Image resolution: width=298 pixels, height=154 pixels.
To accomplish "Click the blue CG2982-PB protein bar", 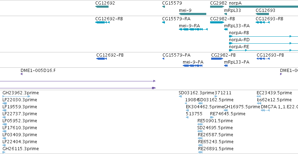I will (x=217, y=59).
